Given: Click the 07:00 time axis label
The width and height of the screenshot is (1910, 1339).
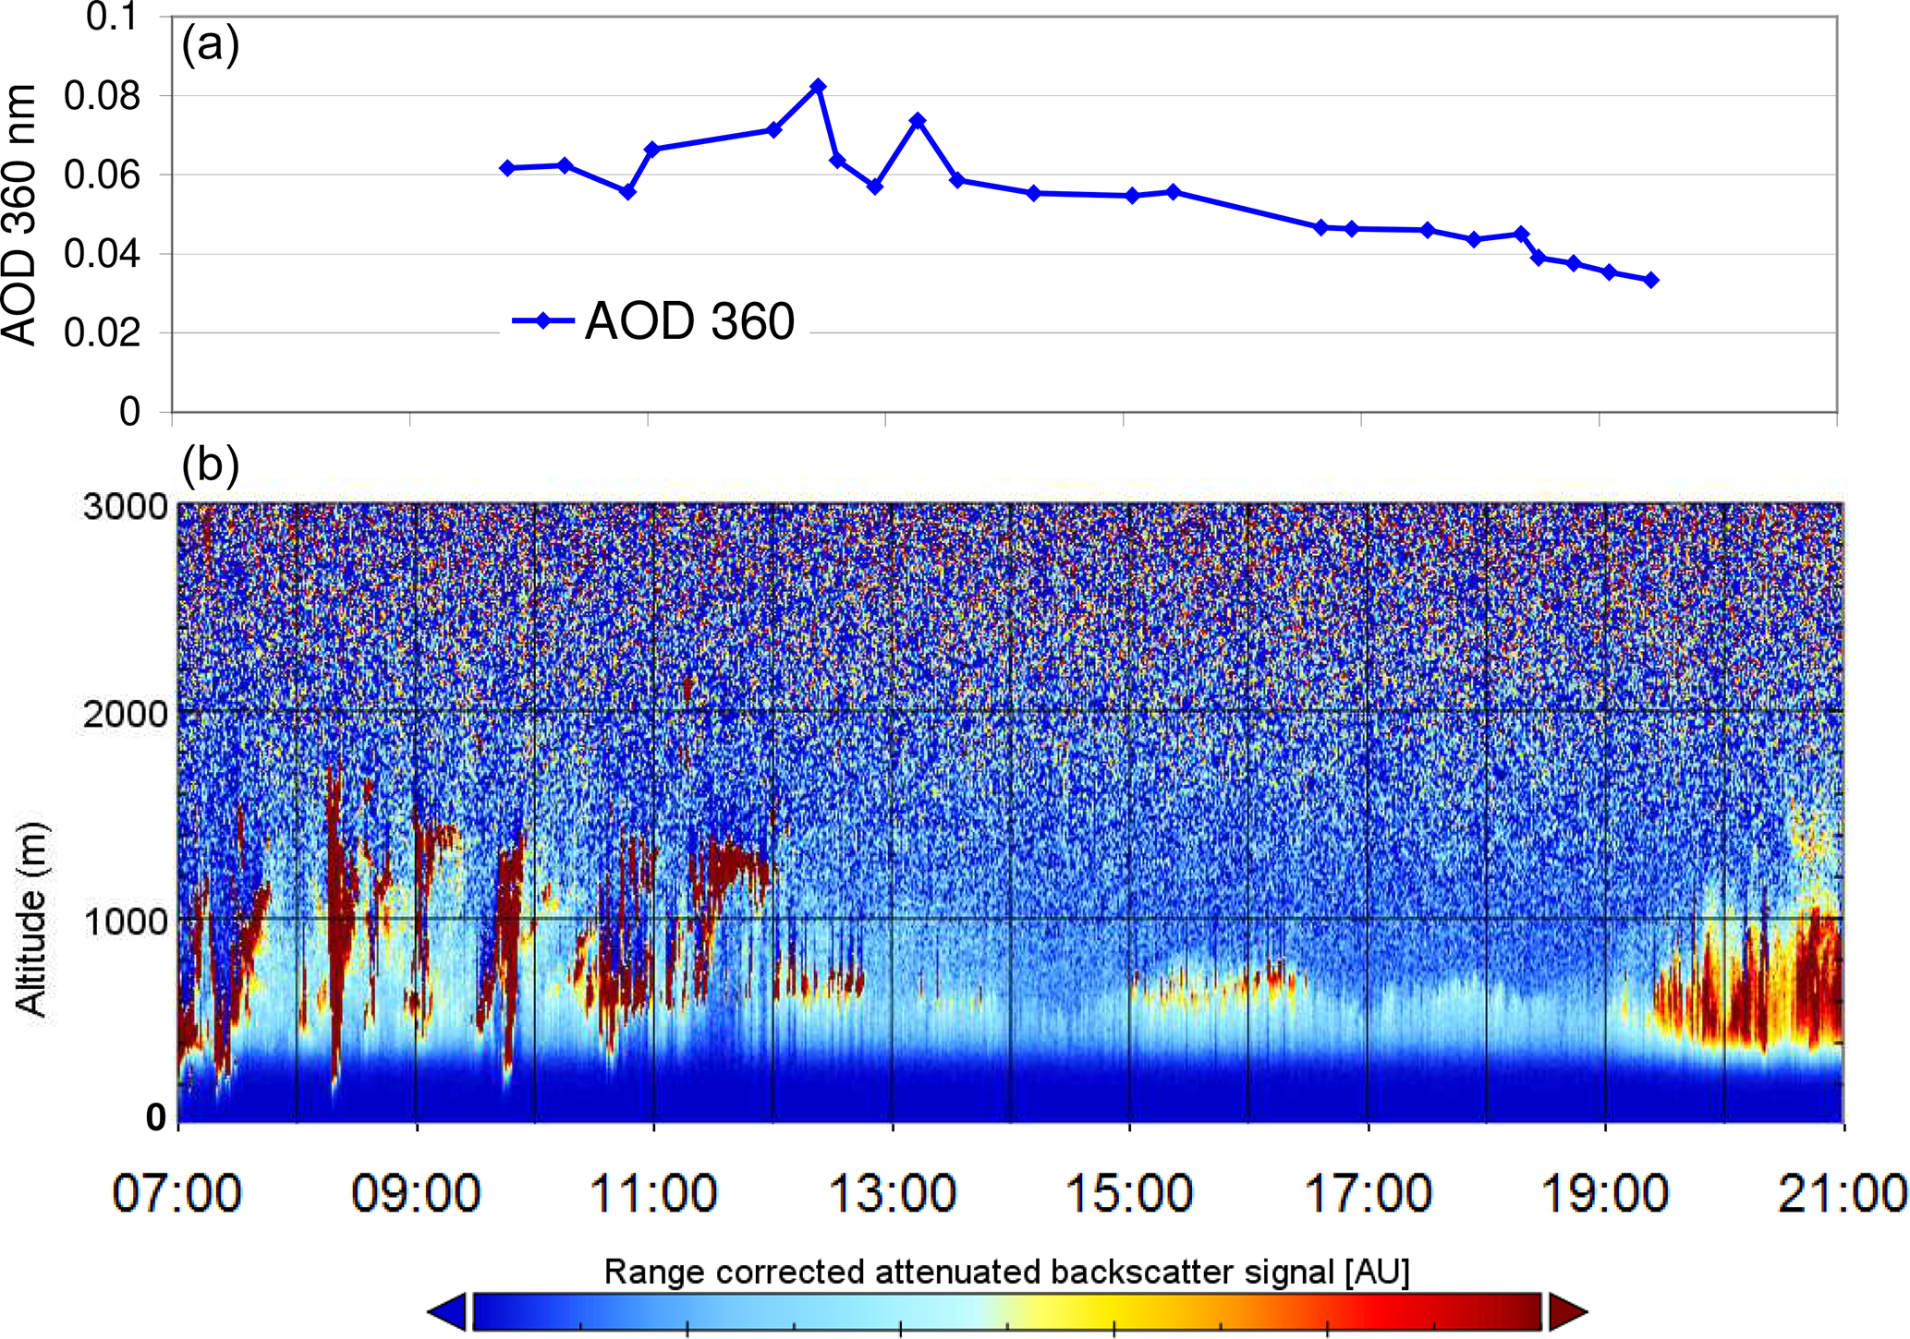Looking at the screenshot, I should coord(177,1193).
